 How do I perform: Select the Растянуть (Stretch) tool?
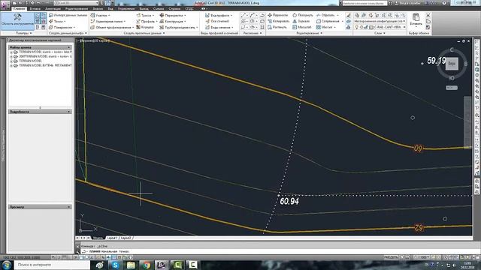[277, 27]
